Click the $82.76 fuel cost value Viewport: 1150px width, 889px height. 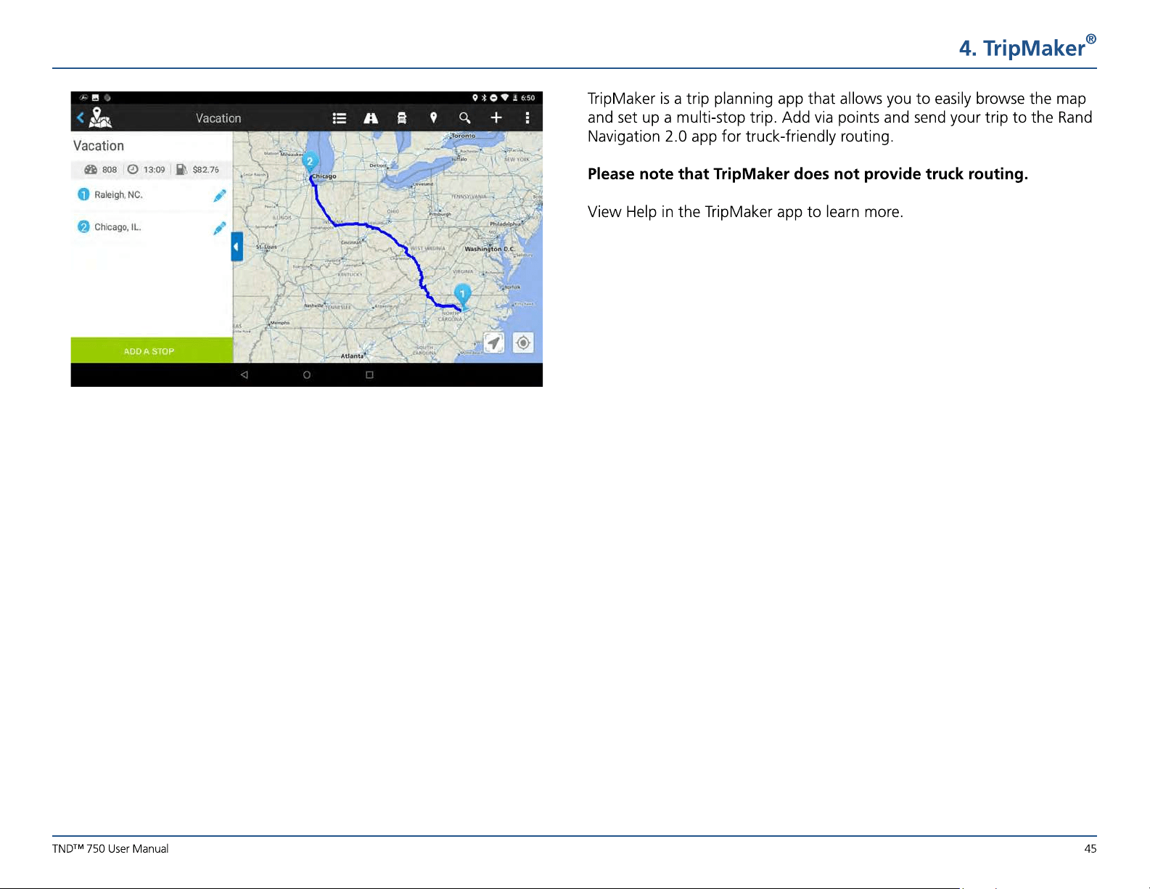click(206, 170)
